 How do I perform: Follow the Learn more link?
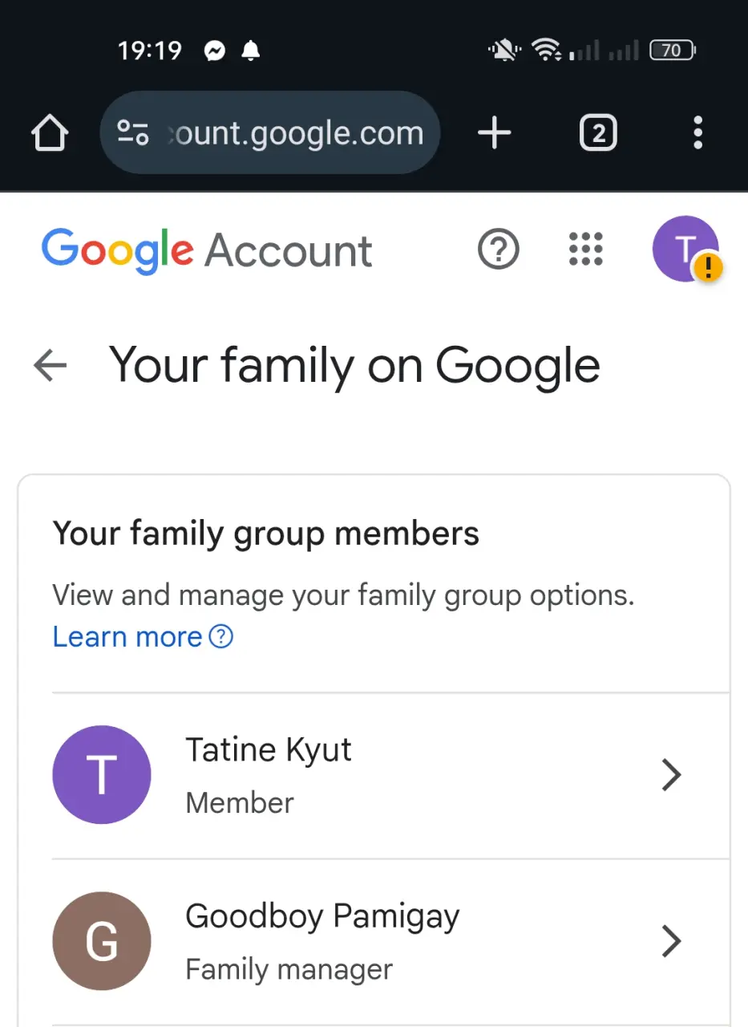143,637
